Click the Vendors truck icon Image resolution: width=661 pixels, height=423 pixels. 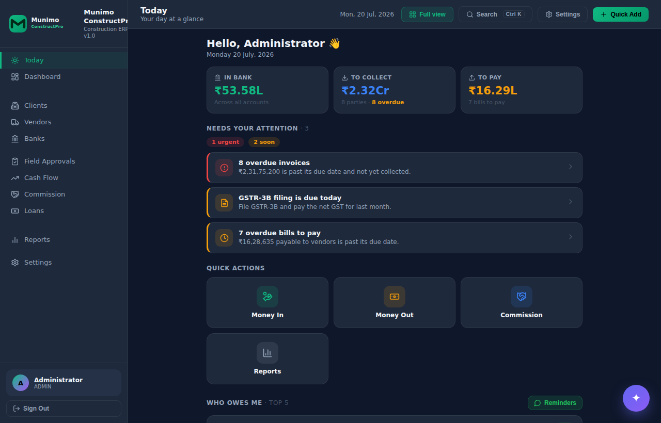coord(15,122)
